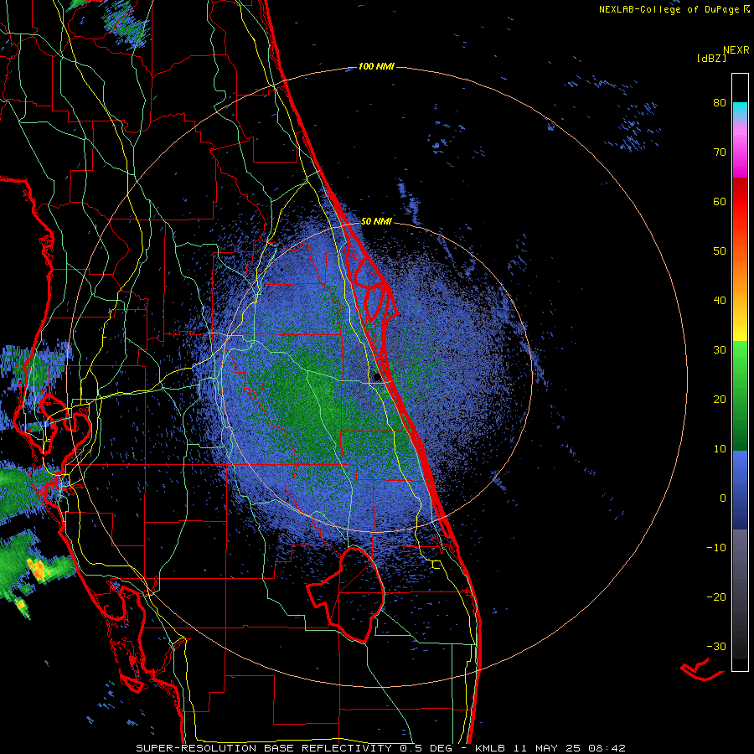Image resolution: width=754 pixels, height=754 pixels.
Task: Click the -10 value on the dBZ scale
Action: click(716, 548)
